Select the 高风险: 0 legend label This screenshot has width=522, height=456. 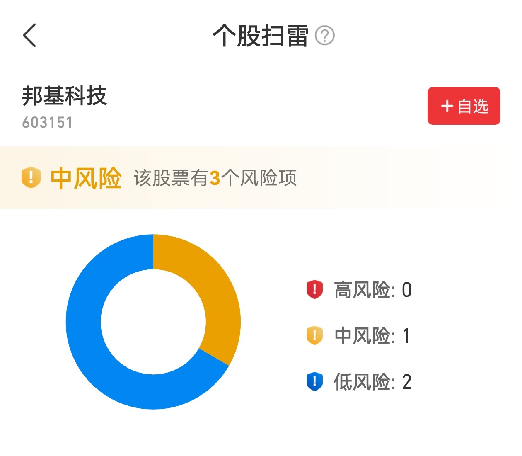373,290
